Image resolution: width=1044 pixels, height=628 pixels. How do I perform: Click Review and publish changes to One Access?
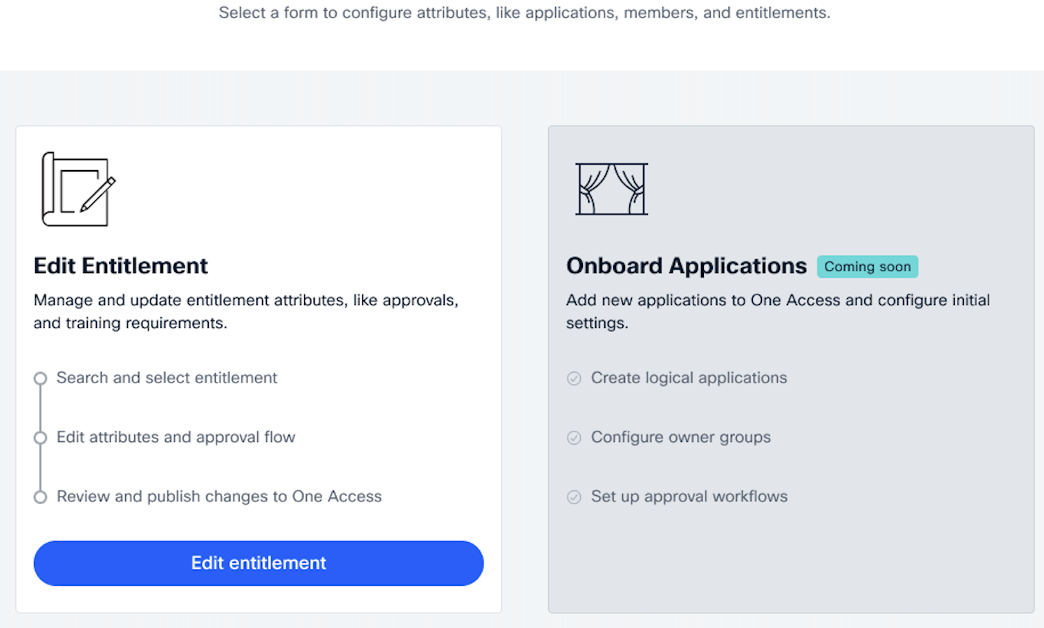219,497
